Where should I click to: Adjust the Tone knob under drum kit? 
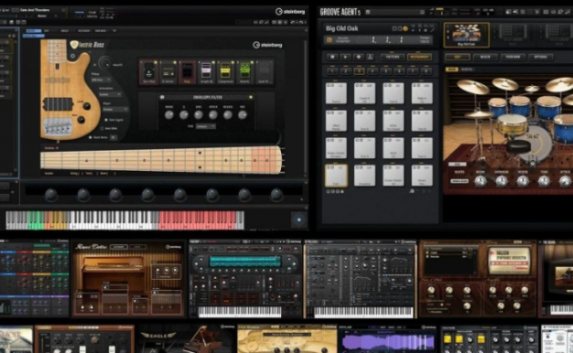[x=544, y=181]
